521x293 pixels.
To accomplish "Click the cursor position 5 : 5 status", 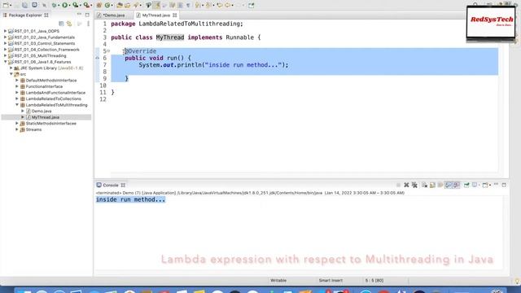I will tap(374, 280).
